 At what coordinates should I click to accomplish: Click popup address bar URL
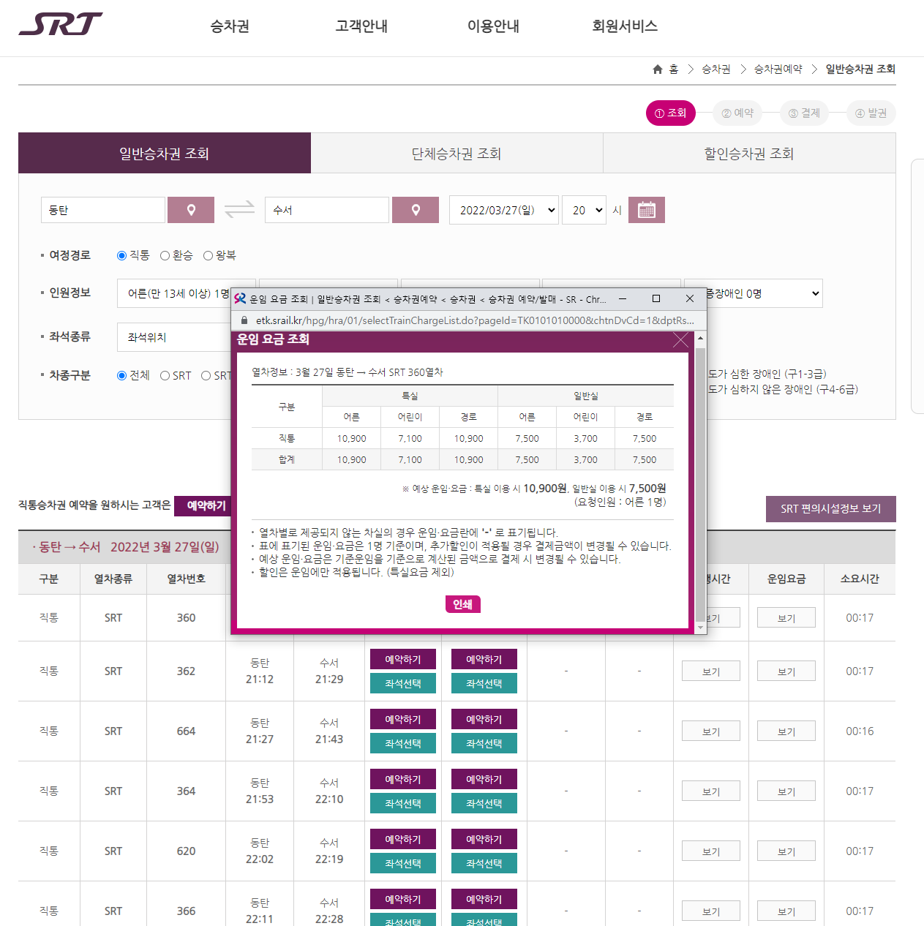pyautogui.click(x=475, y=320)
